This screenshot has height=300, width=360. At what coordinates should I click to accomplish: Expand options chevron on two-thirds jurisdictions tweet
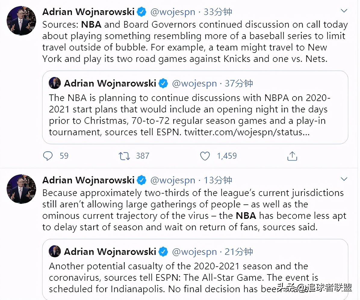tap(344, 179)
